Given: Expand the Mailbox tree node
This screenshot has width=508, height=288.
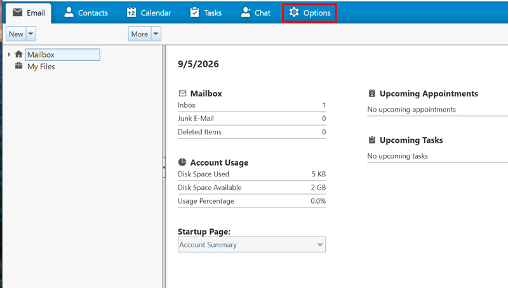Looking at the screenshot, I should [9, 55].
